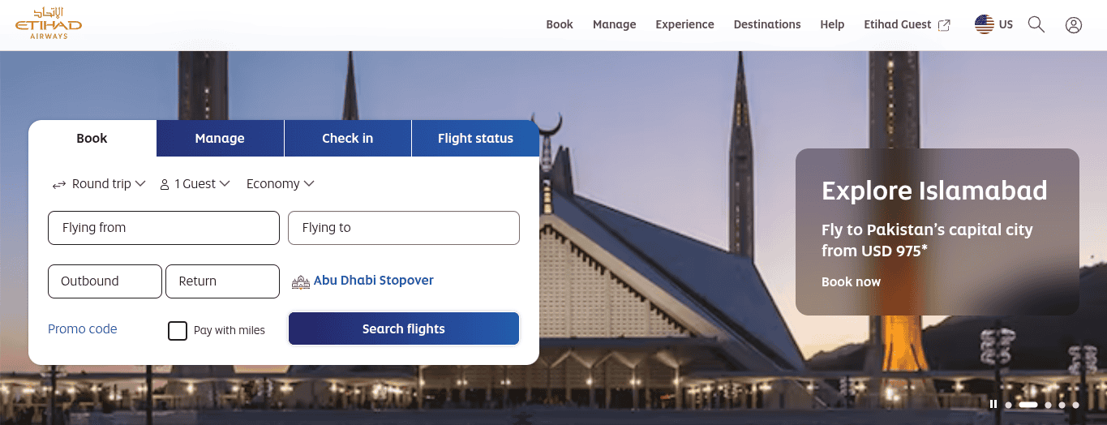Select the first carousel slide dot
The width and height of the screenshot is (1107, 425).
(x=1008, y=404)
